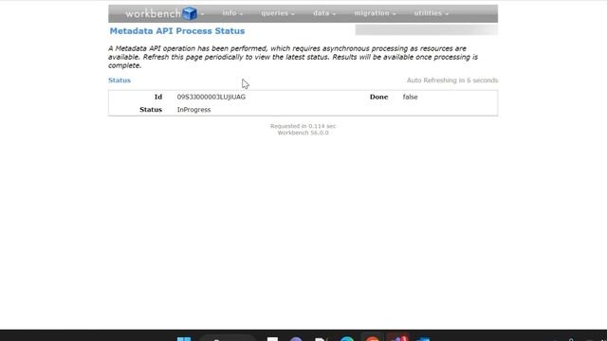Click the Done value false
607x341 pixels.
click(x=410, y=97)
